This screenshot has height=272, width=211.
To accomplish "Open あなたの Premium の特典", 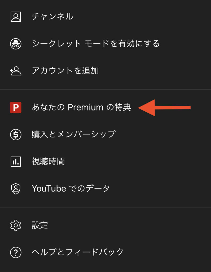I will pos(82,107).
